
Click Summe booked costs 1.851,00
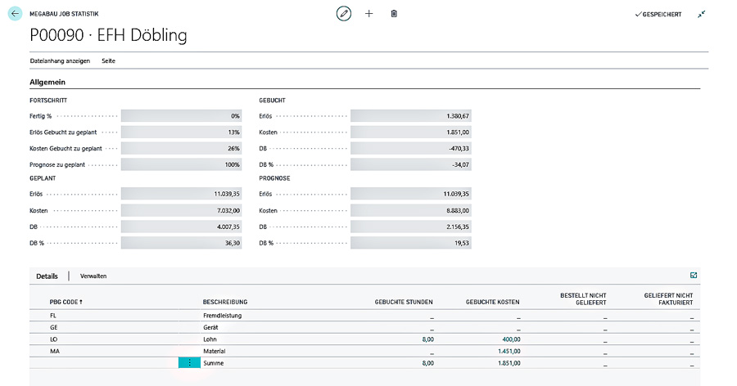pyautogui.click(x=509, y=363)
